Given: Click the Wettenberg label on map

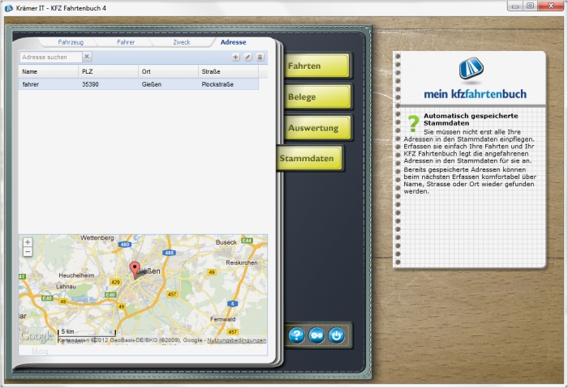Looking at the screenshot, I should coord(97,237).
